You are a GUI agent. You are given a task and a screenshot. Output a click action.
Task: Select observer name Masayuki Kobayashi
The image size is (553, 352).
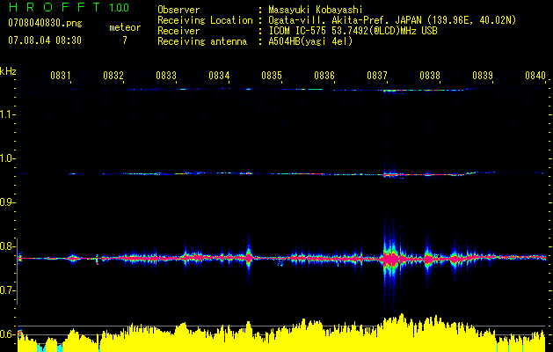(x=316, y=10)
